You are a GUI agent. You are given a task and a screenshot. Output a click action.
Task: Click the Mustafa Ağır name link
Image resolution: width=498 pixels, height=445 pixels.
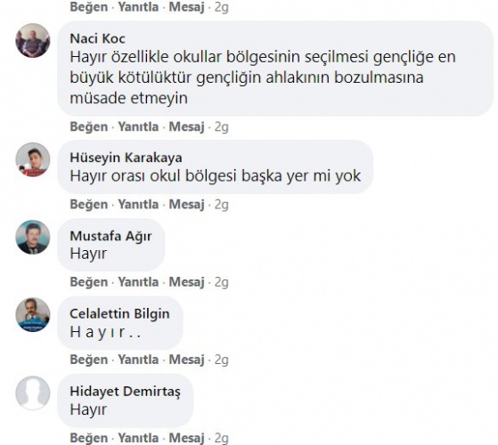[x=110, y=236]
